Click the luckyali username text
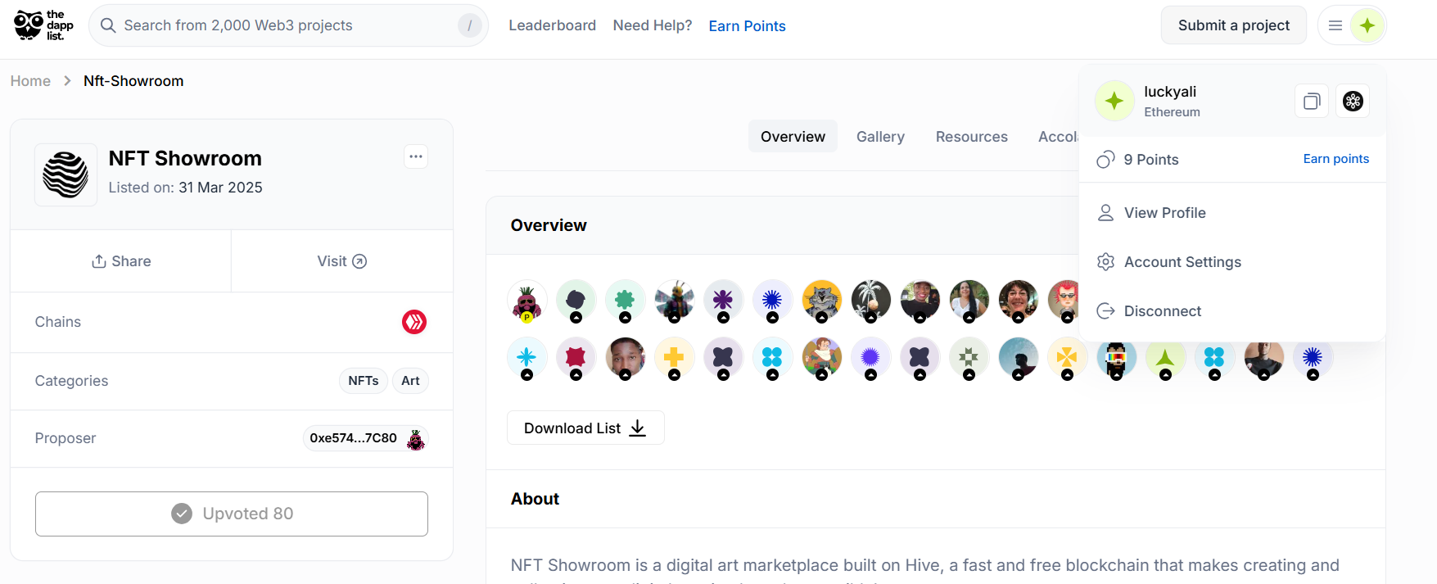 1170,92
